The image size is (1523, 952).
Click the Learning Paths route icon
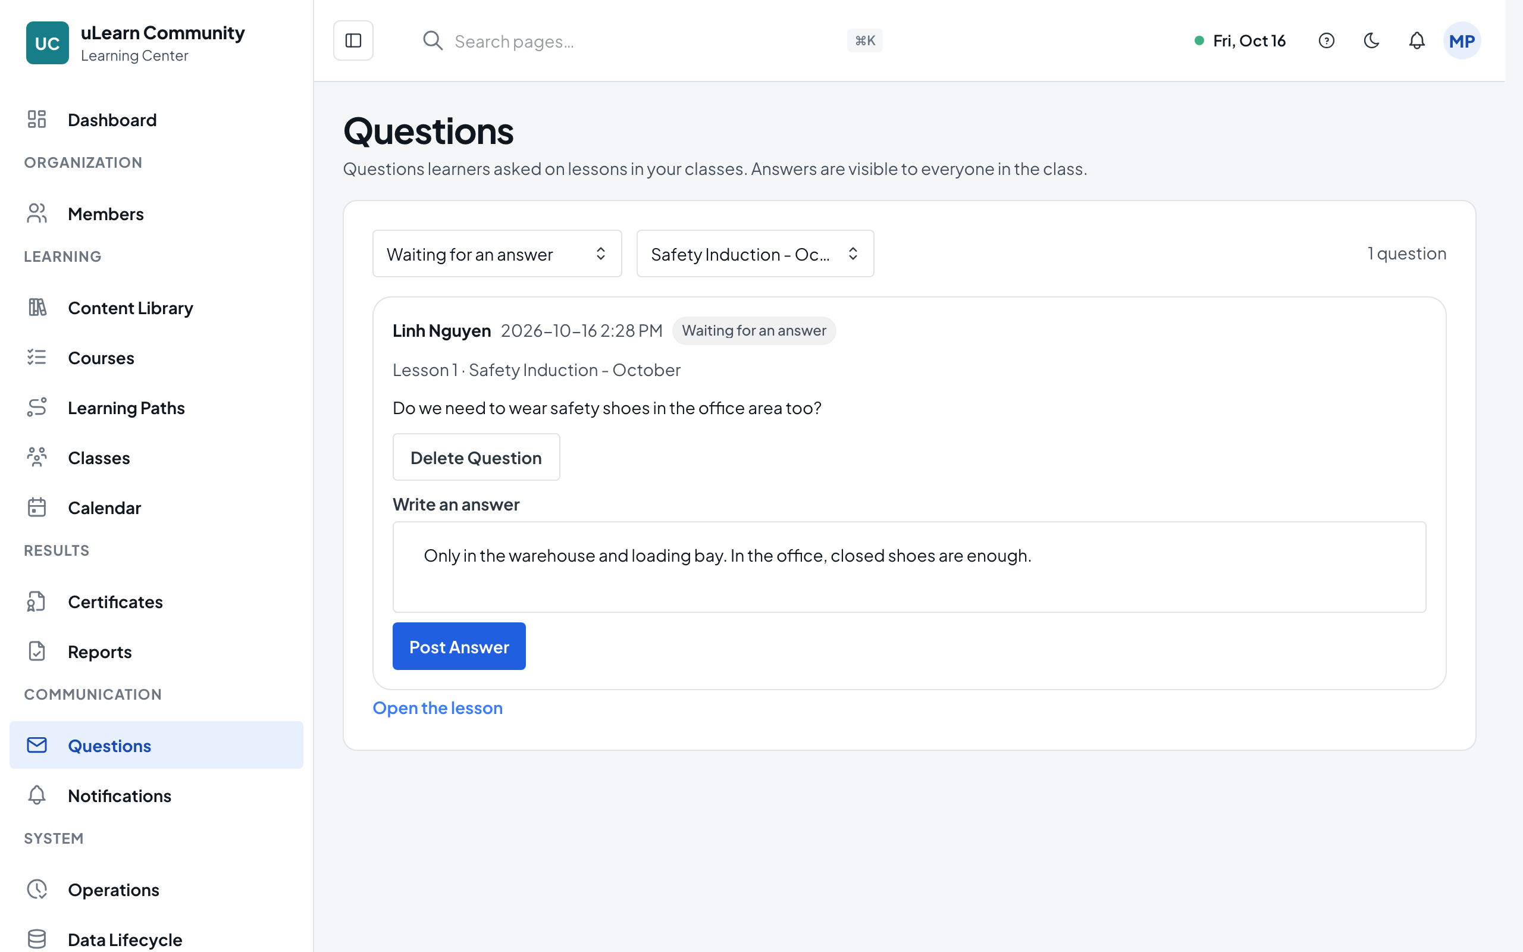37,408
